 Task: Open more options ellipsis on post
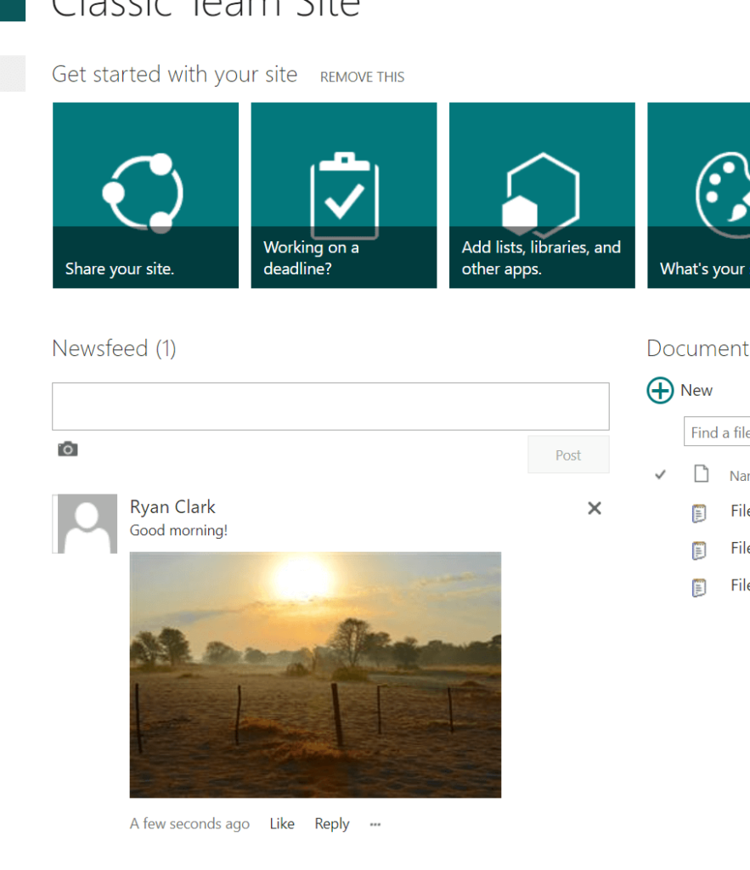(x=375, y=824)
